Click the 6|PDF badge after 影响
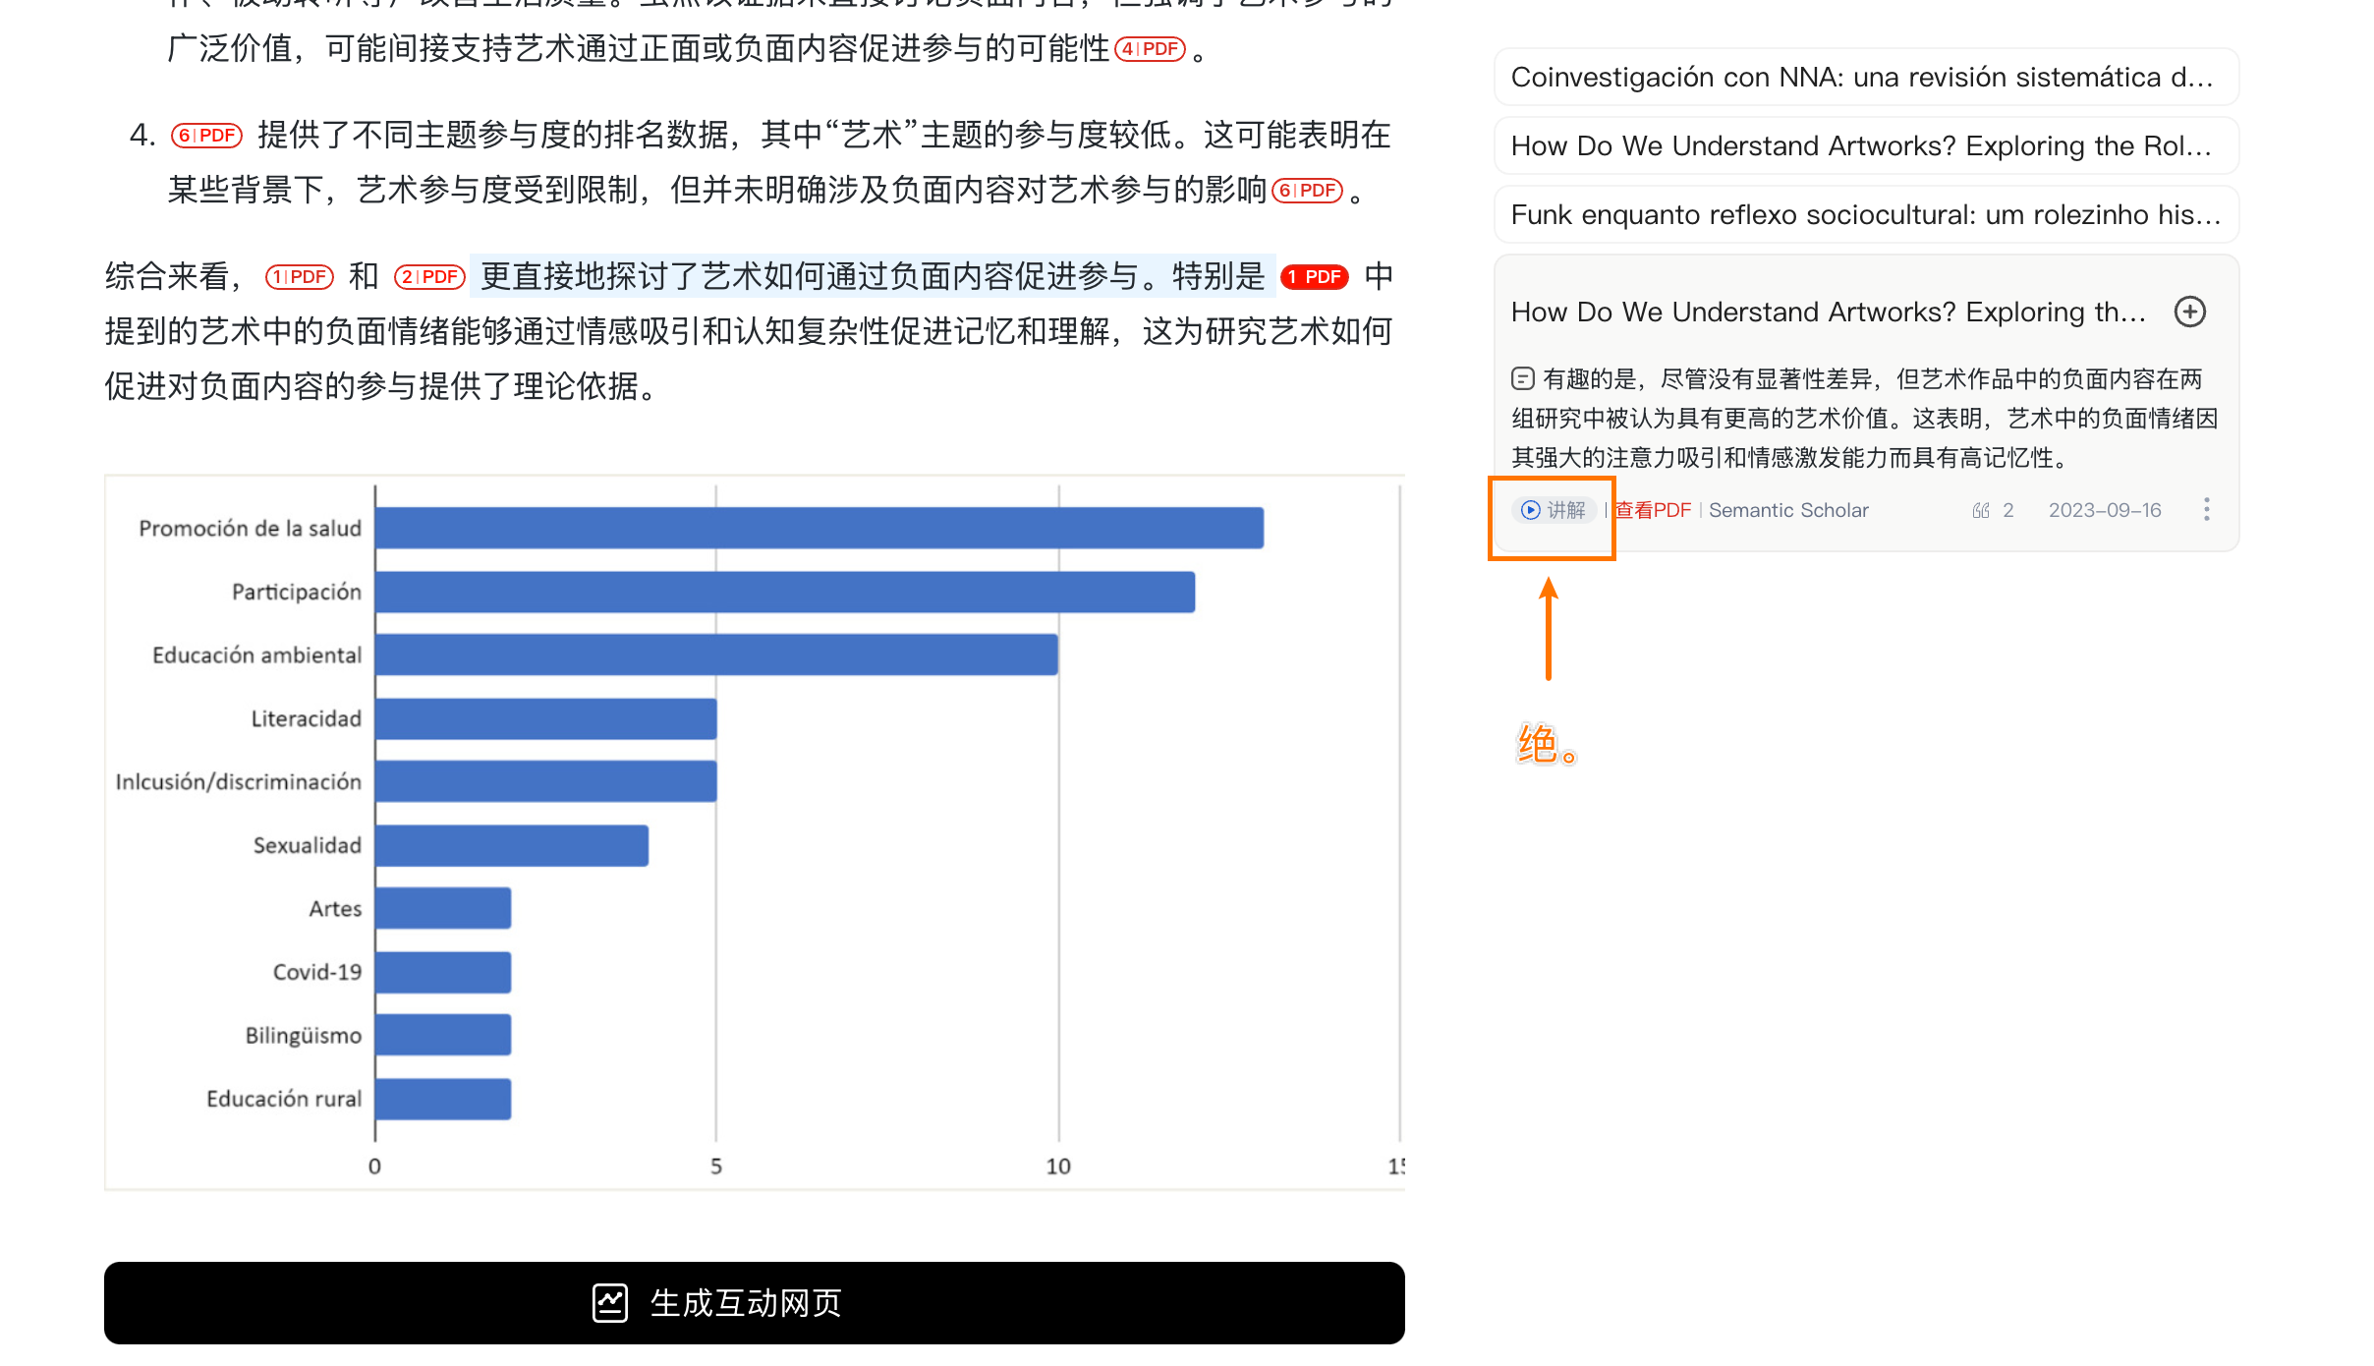The width and height of the screenshot is (2374, 1366). click(x=1307, y=191)
